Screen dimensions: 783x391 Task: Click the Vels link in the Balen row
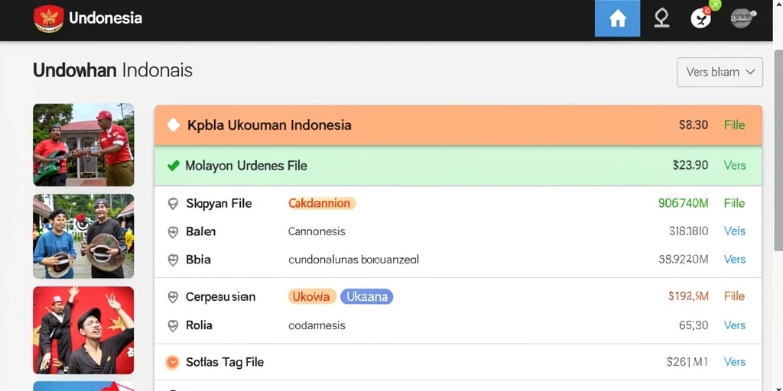[735, 231]
